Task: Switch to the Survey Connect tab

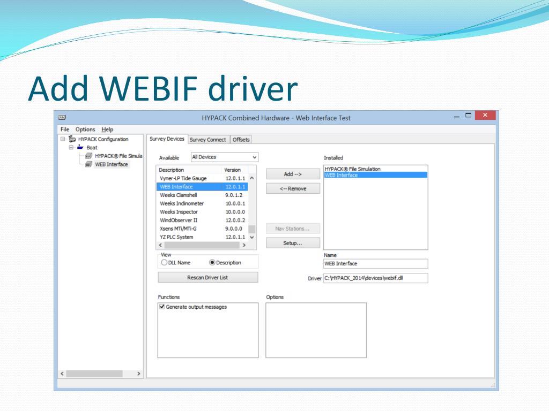Action: pos(208,140)
